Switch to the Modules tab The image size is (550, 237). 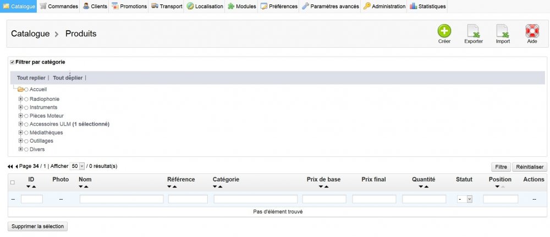click(x=238, y=7)
